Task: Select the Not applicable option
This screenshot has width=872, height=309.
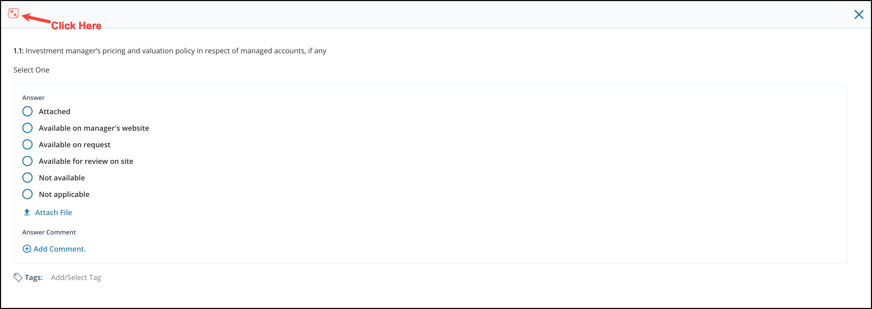Action: pyautogui.click(x=27, y=194)
